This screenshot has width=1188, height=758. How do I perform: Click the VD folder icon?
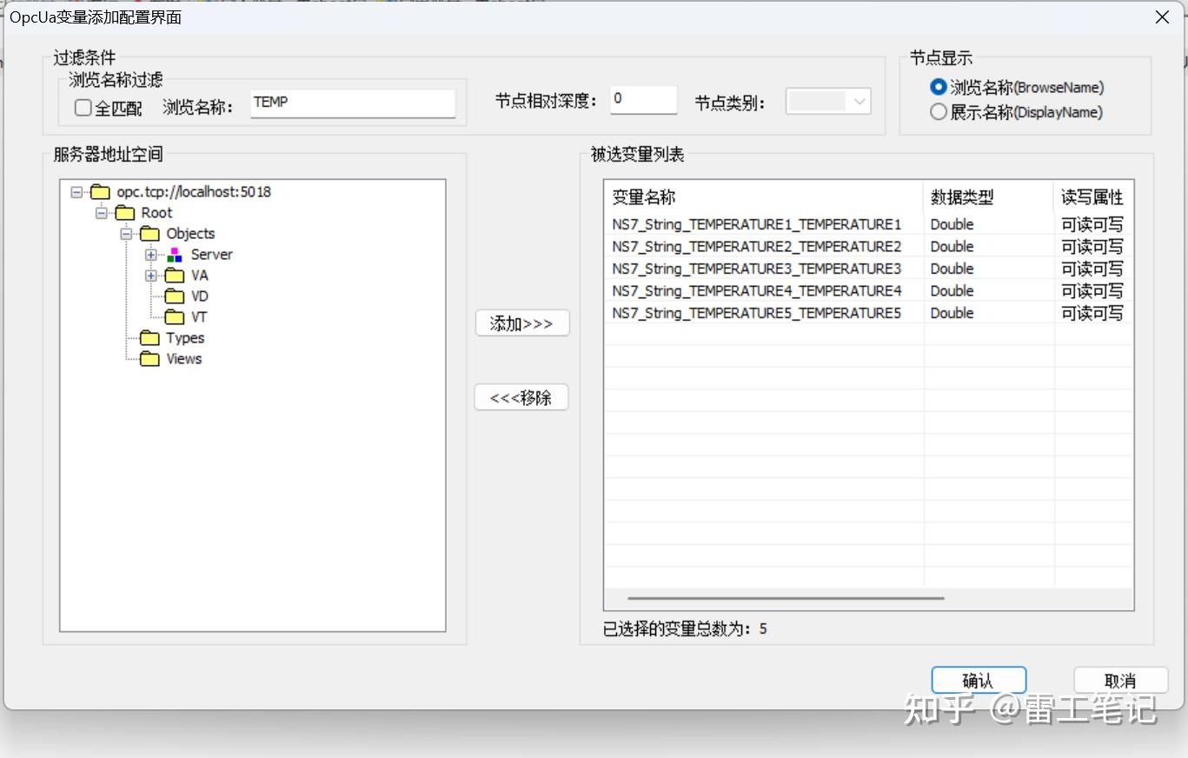click(x=175, y=296)
